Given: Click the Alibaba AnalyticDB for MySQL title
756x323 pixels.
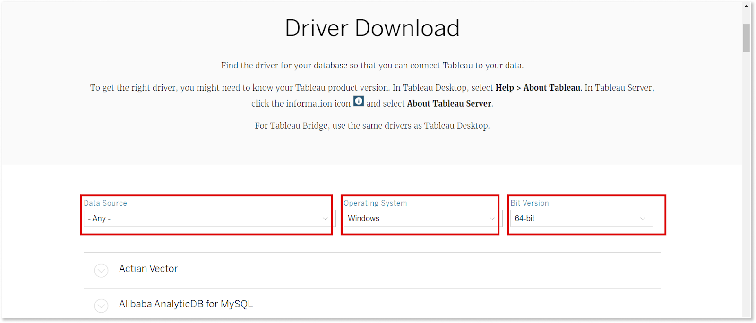Looking at the screenshot, I should pyautogui.click(x=186, y=304).
